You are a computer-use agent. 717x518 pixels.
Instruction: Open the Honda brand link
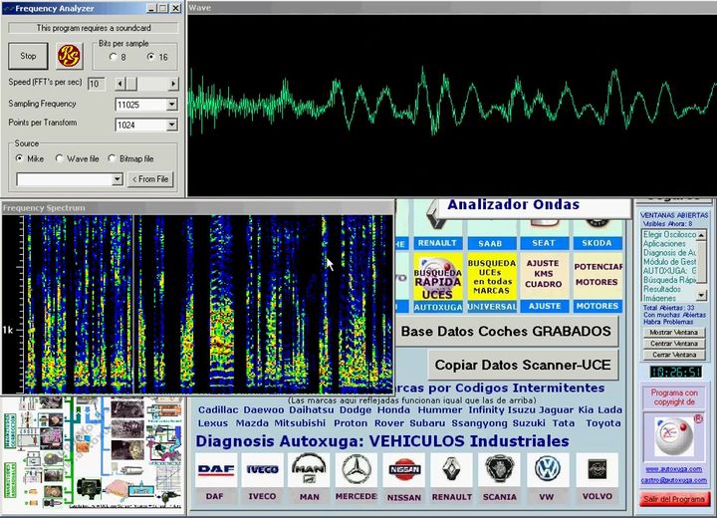[393, 410]
